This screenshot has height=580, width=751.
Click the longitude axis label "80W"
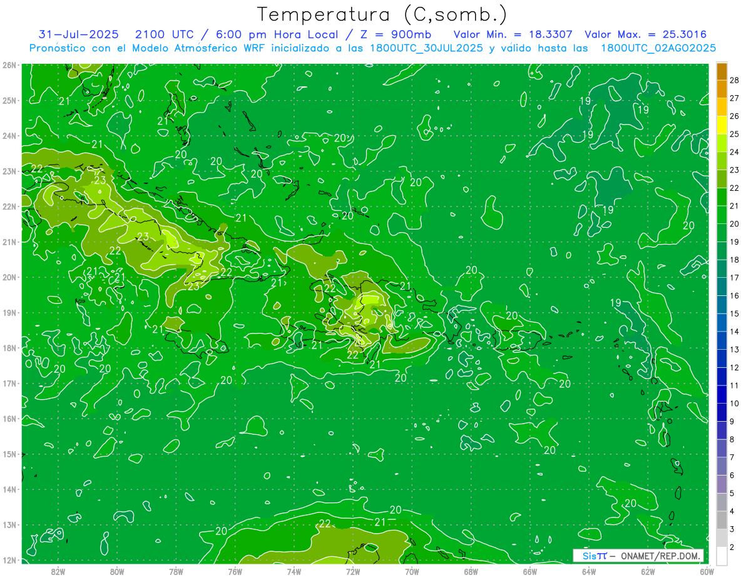(x=117, y=571)
